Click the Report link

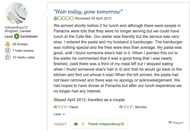(178, 123)
